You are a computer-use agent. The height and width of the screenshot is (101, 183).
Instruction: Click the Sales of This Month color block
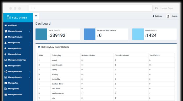[90, 34]
